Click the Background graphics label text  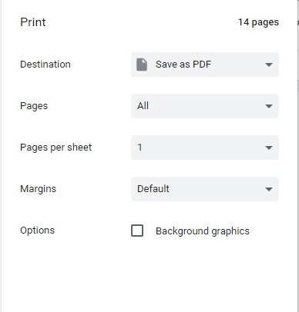coord(203,231)
